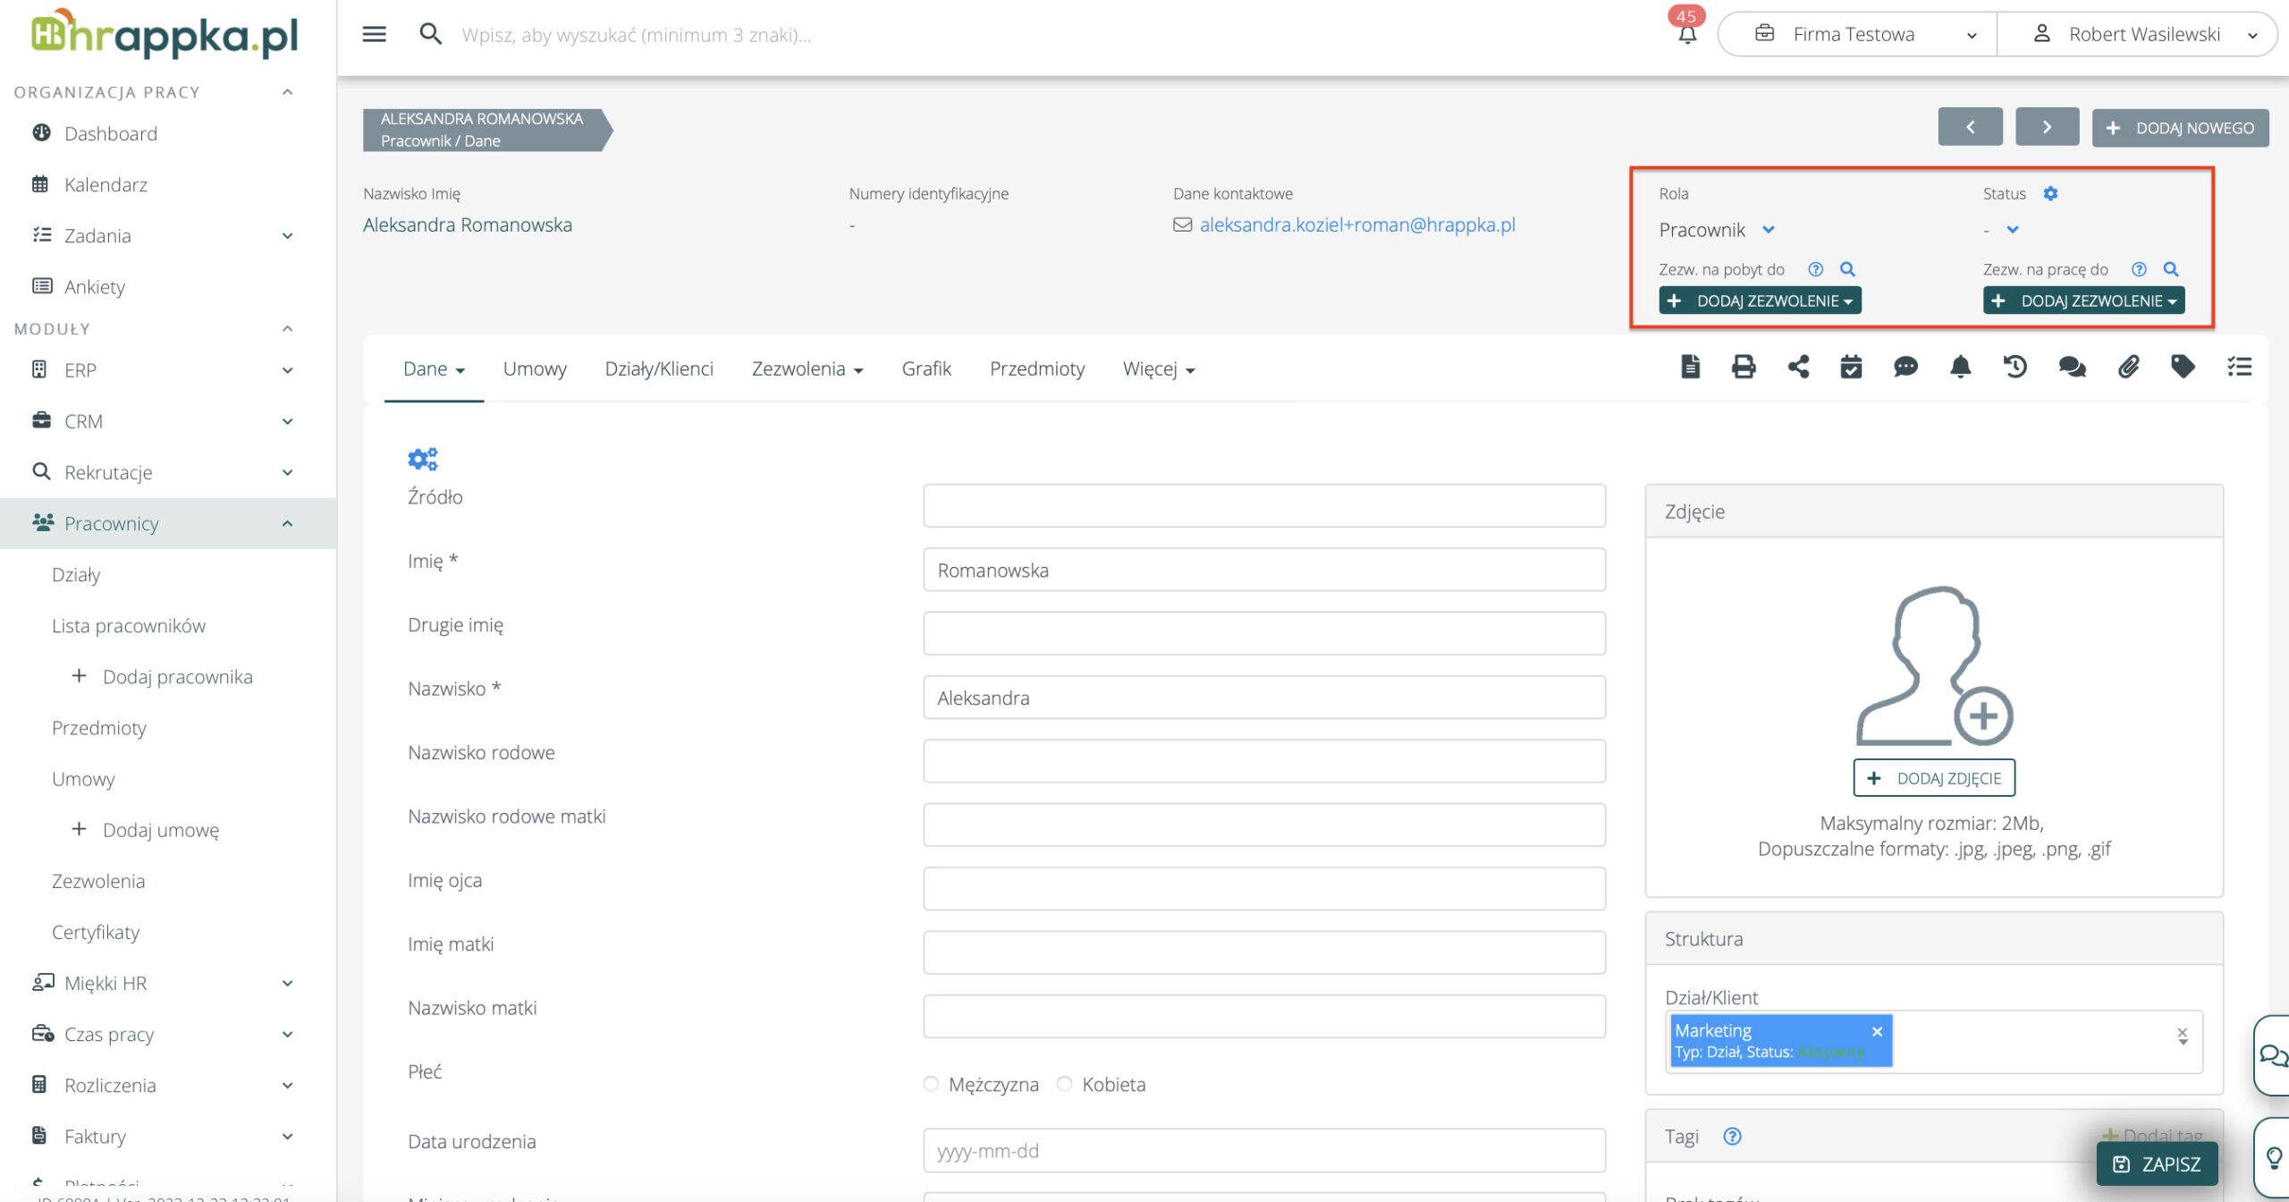Open the Grafik tab
The height and width of the screenshot is (1202, 2289).
coord(925,368)
